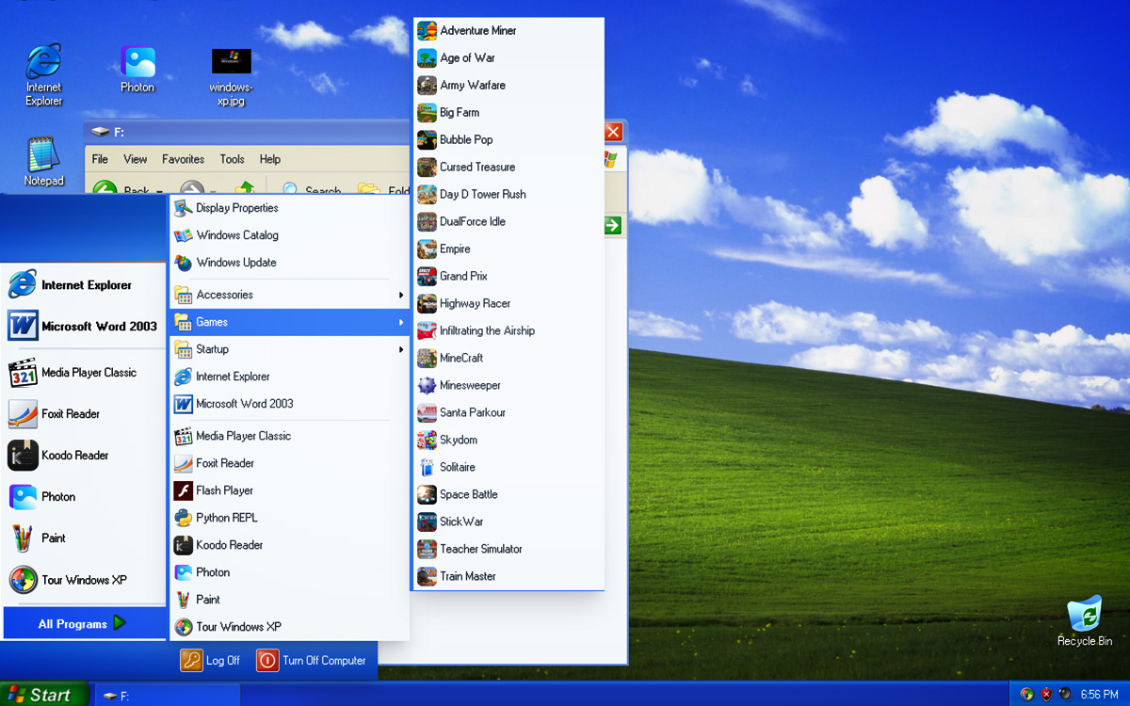Screen dimensions: 1130x706
Task: Open Skydom game
Action: [508, 441]
